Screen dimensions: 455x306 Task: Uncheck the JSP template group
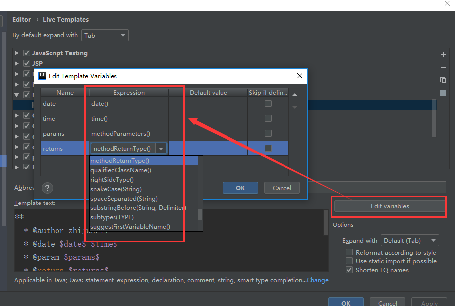point(27,63)
